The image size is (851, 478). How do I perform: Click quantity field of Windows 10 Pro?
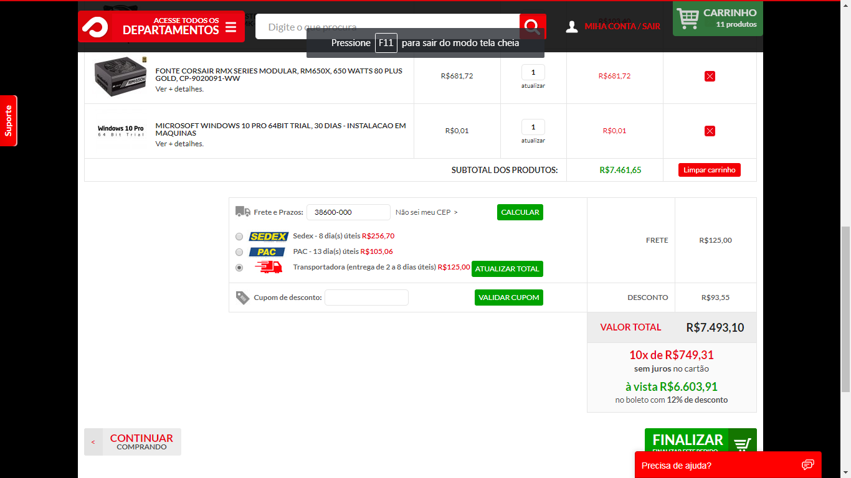[x=533, y=127]
